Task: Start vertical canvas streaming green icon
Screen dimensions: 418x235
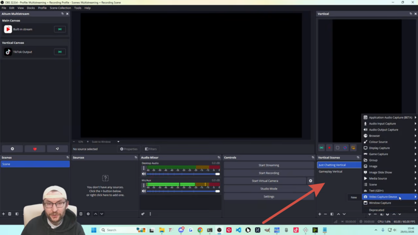Action: click(322, 148)
